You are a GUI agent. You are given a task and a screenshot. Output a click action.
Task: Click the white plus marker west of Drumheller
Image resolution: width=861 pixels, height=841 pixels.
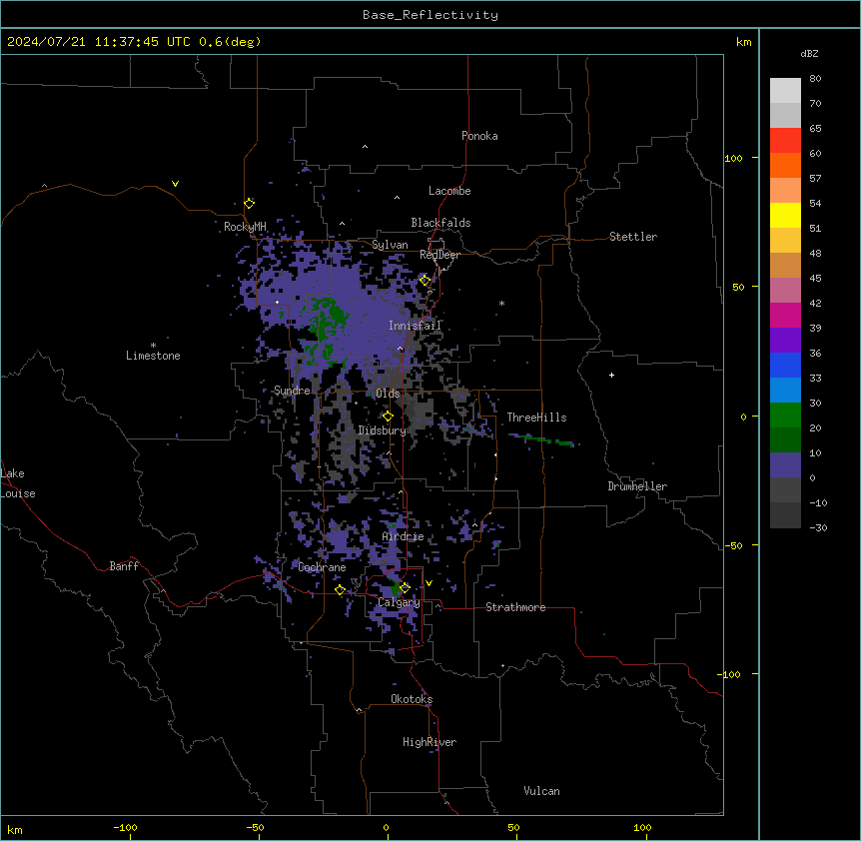click(x=611, y=375)
